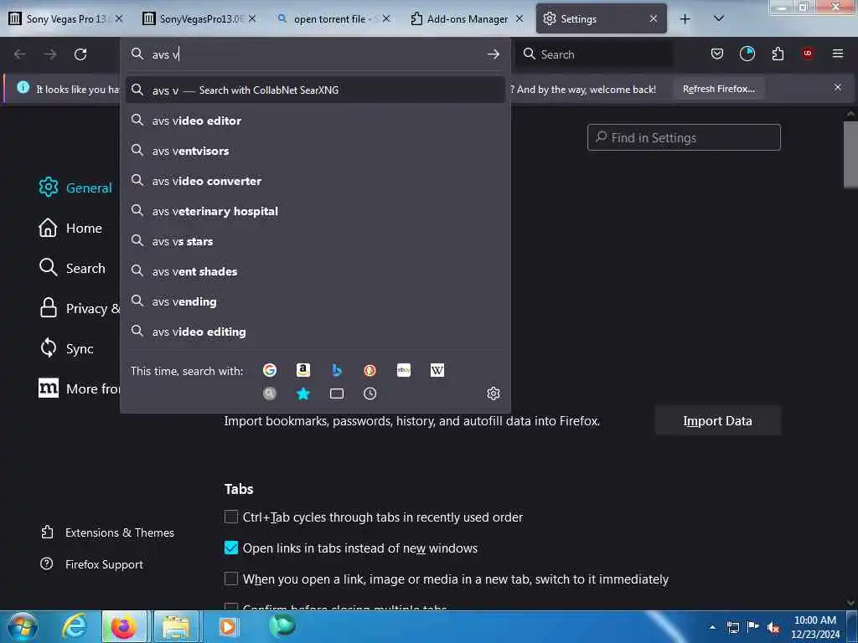Open the Search settings category
Screen dimensions: 858x643
point(72,268)
